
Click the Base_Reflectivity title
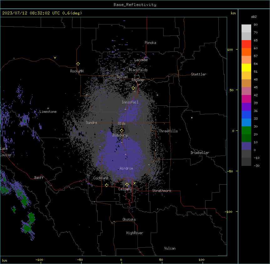pyautogui.click(x=135, y=5)
